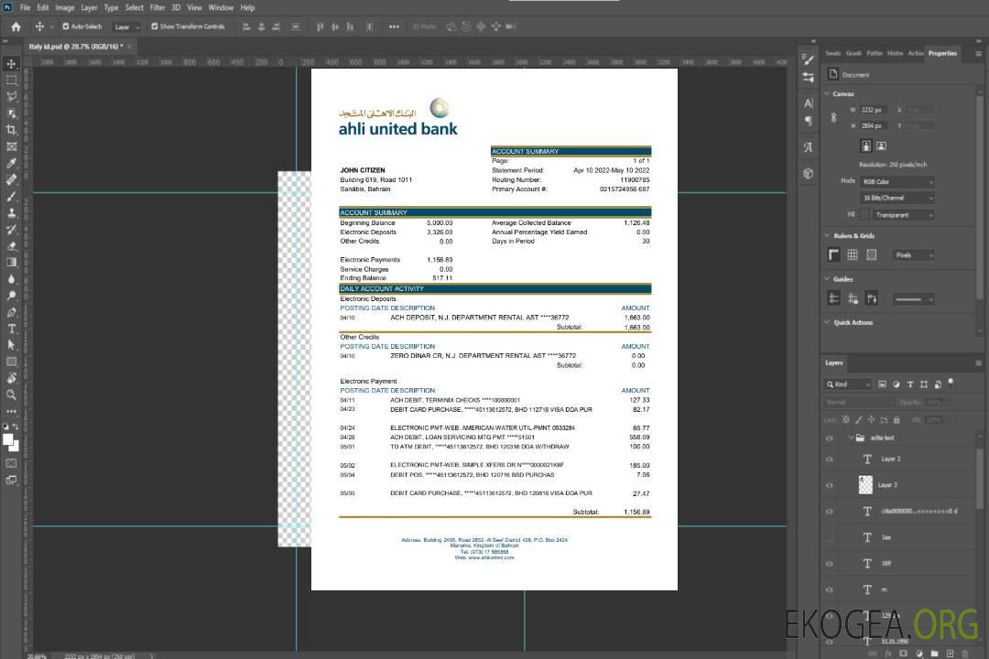Show the grid icon in Rulers & Grids
Viewport: 989px width, 659px height.
coord(853,254)
